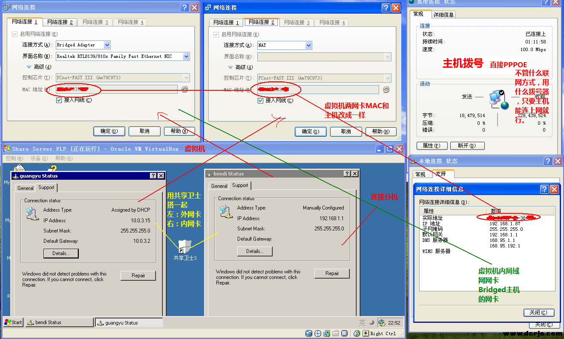The height and width of the screenshot is (339, 564).
Task: Click Details in guangyu Status
Action: pos(61,253)
